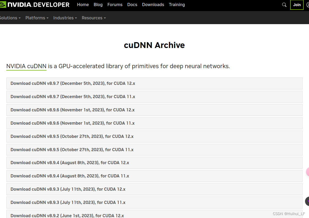
Task: Expand the Solutions dropdown
Action: [x=8, y=18]
